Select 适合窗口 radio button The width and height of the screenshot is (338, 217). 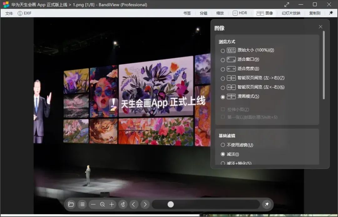[223, 60]
